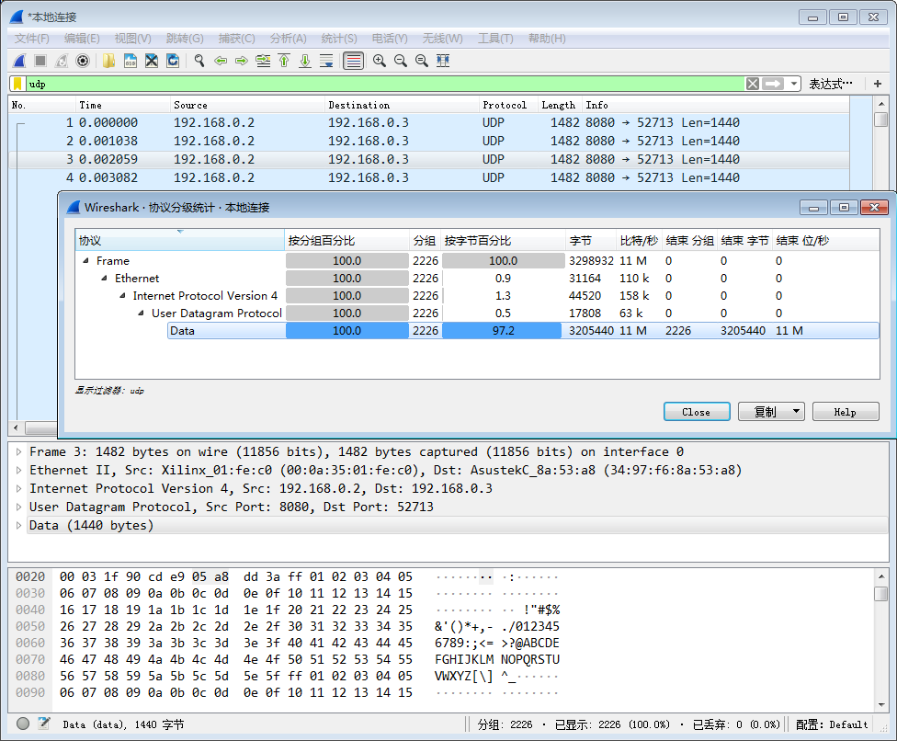Expand Data (1440 bytes) details

point(19,525)
